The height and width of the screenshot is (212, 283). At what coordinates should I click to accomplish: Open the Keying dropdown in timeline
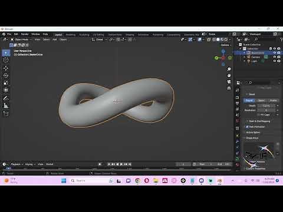[x=30, y=164]
